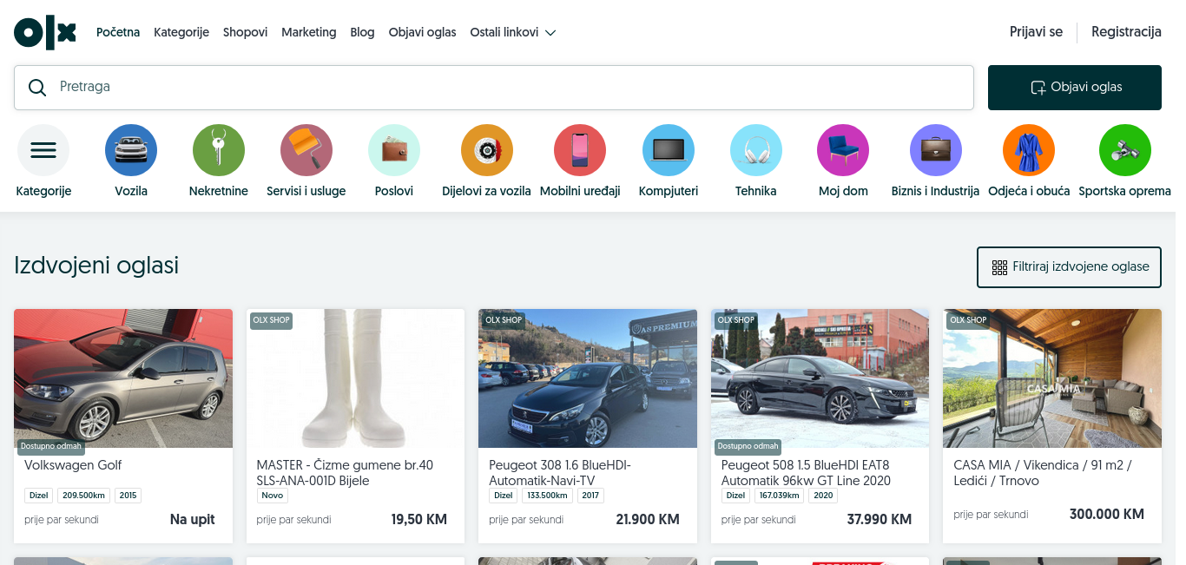Viewport: 1186px width, 565px height.
Task: Expand the Ostali linkovi dropdown
Action: click(x=513, y=32)
